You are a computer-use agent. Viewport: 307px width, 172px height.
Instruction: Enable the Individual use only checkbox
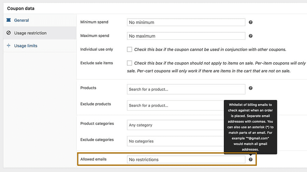(x=129, y=49)
